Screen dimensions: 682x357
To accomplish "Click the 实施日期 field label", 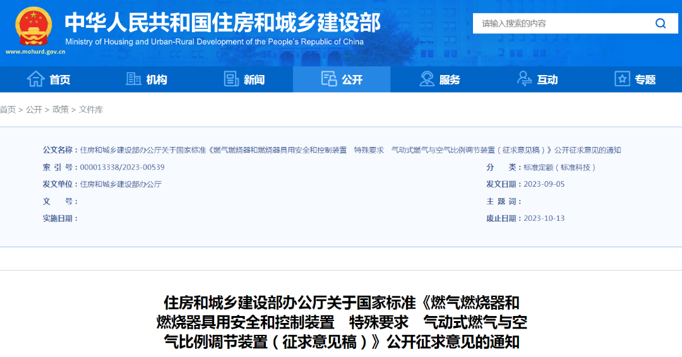I will coord(60,218).
